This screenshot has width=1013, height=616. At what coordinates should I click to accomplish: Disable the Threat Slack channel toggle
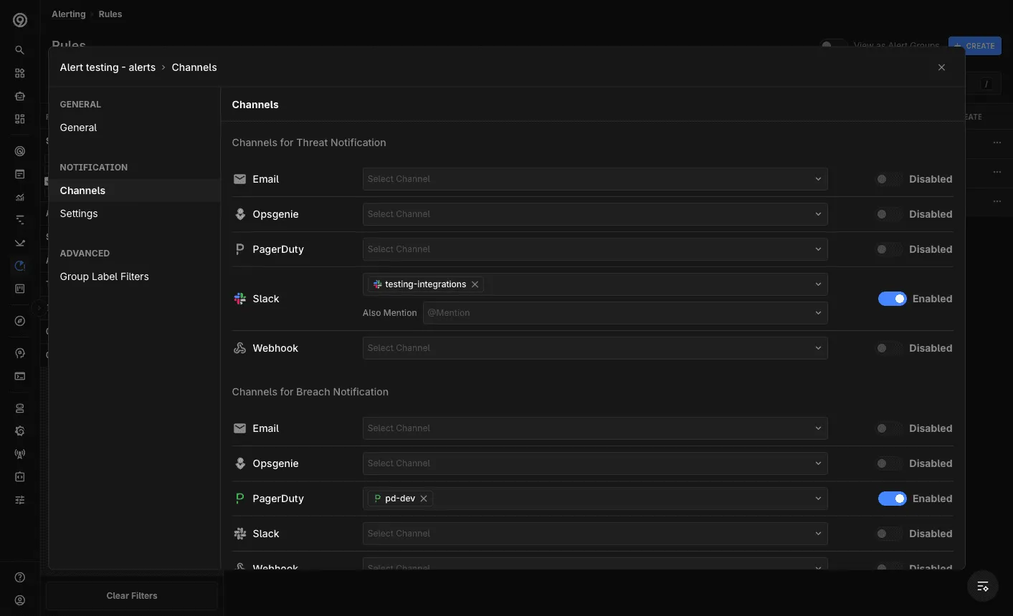[x=893, y=299]
